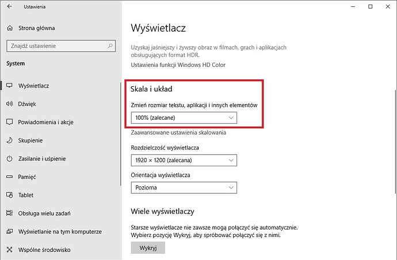Viewport: 397px width, 260px height.
Task: Select Wyświetlacz in the sidebar
Action: click(x=33, y=86)
